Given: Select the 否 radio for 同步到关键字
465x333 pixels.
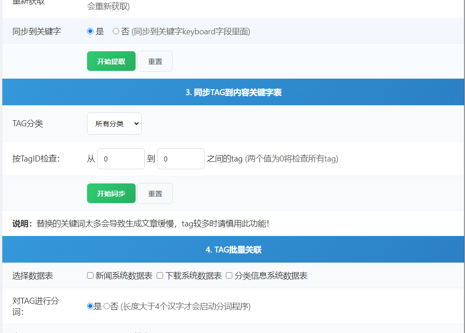Looking at the screenshot, I should [x=115, y=31].
